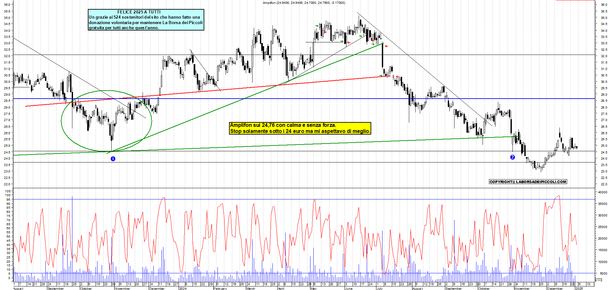Image resolution: width=608 pixels, height=290 pixels.
Task: Click the 'March' month label
Action: (x=251, y=288)
